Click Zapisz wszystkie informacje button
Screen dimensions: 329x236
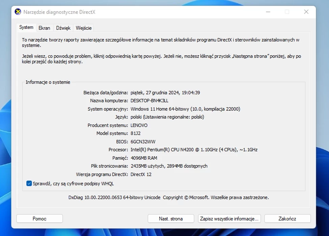(x=229, y=218)
